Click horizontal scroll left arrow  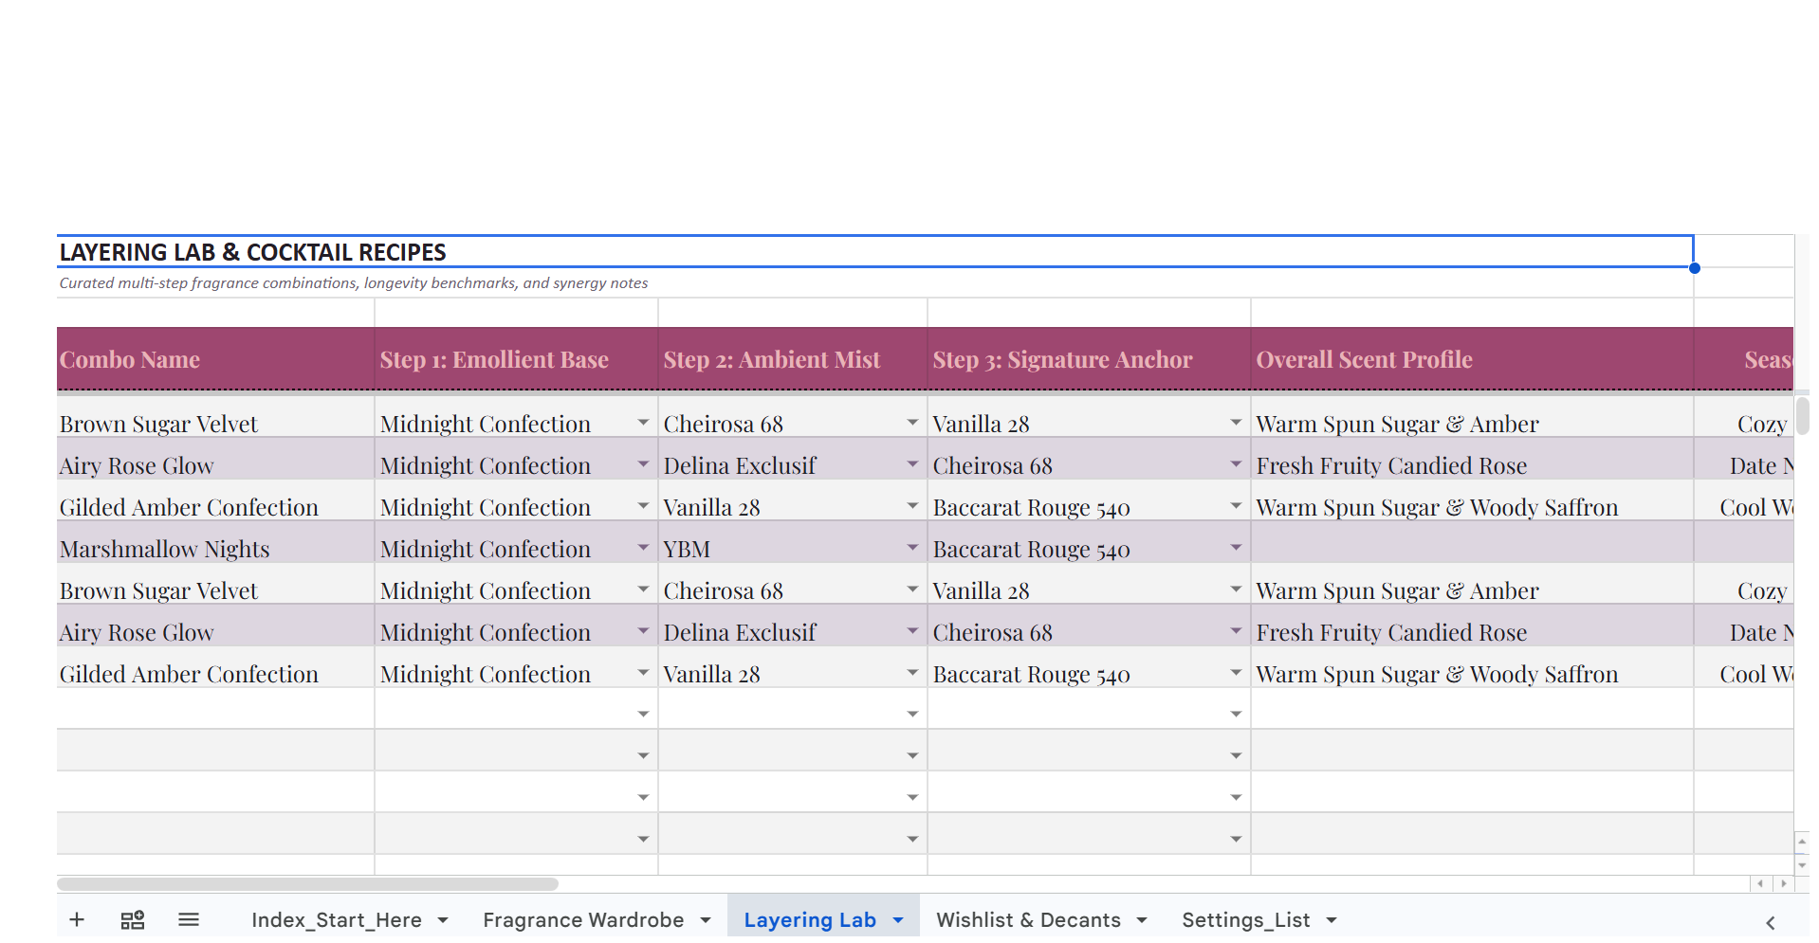[1760, 883]
